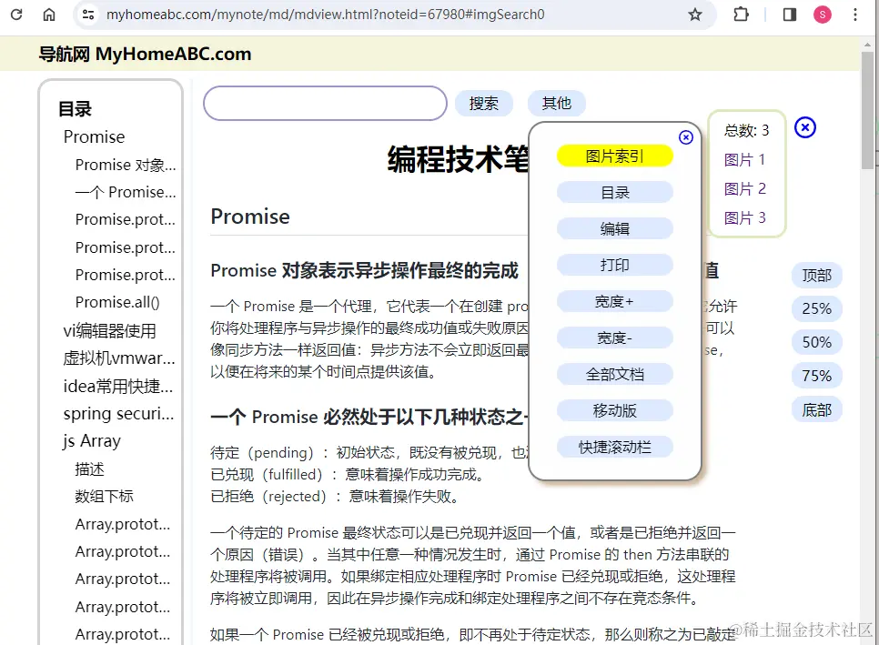Bookmark the page with the star icon
Image resolution: width=879 pixels, height=645 pixels.
coord(695,15)
